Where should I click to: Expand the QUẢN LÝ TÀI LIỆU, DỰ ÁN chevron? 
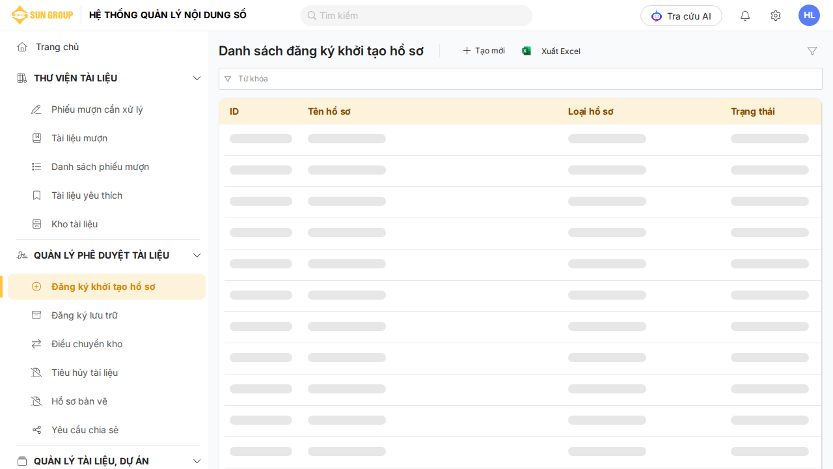(197, 461)
